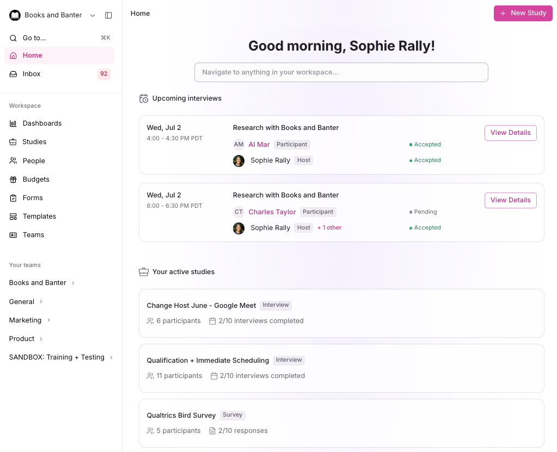The width and height of the screenshot is (557, 452).
Task: Expand the Marketing team chevron
Action: point(48,320)
